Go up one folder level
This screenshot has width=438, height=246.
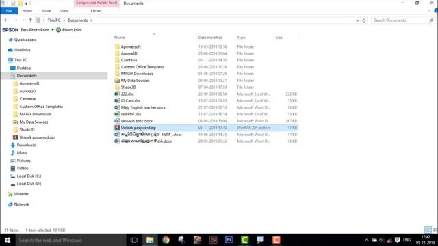(x=30, y=20)
